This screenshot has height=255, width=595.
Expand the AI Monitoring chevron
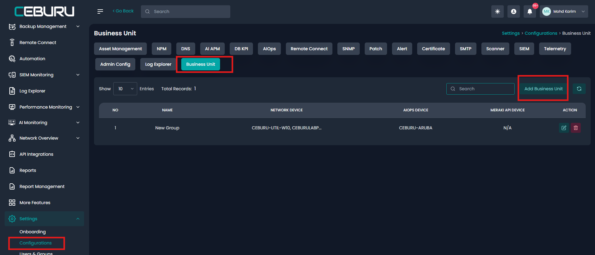click(x=78, y=123)
